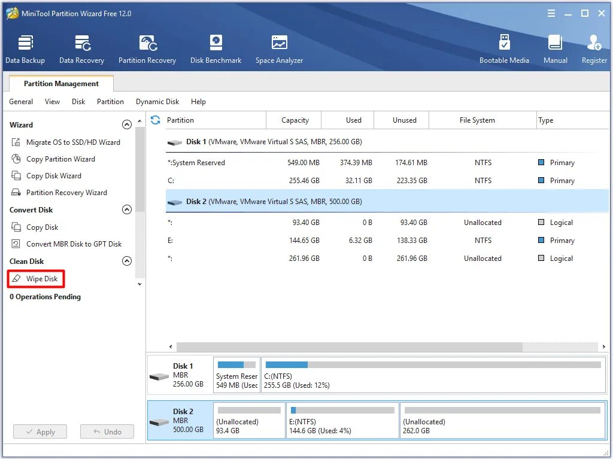This screenshot has width=613, height=459.
Task: Select the E: partition row
Action: [x=387, y=241]
